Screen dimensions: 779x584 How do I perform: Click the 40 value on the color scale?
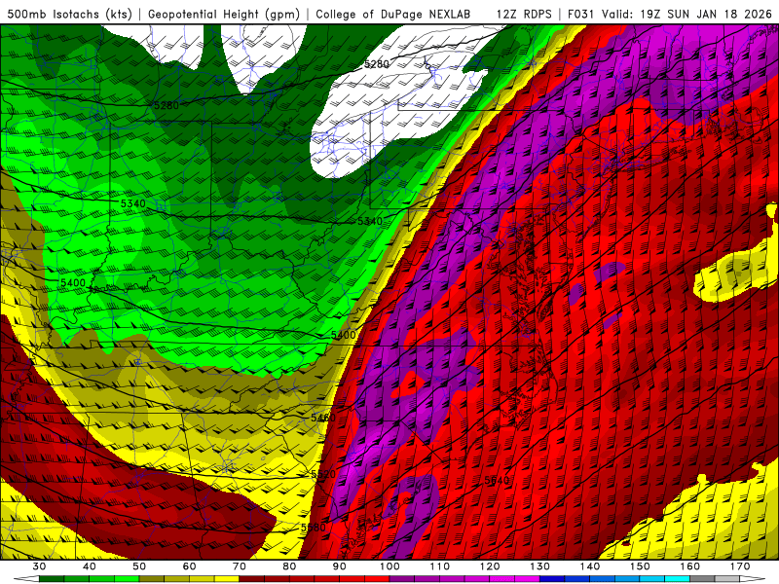point(90,566)
